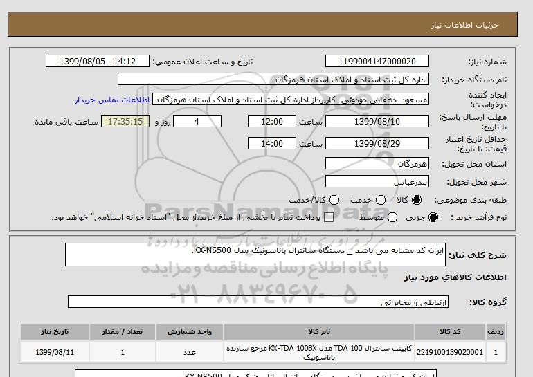Toggle the Islamic treasury bonds payment checkbox

[329, 217]
